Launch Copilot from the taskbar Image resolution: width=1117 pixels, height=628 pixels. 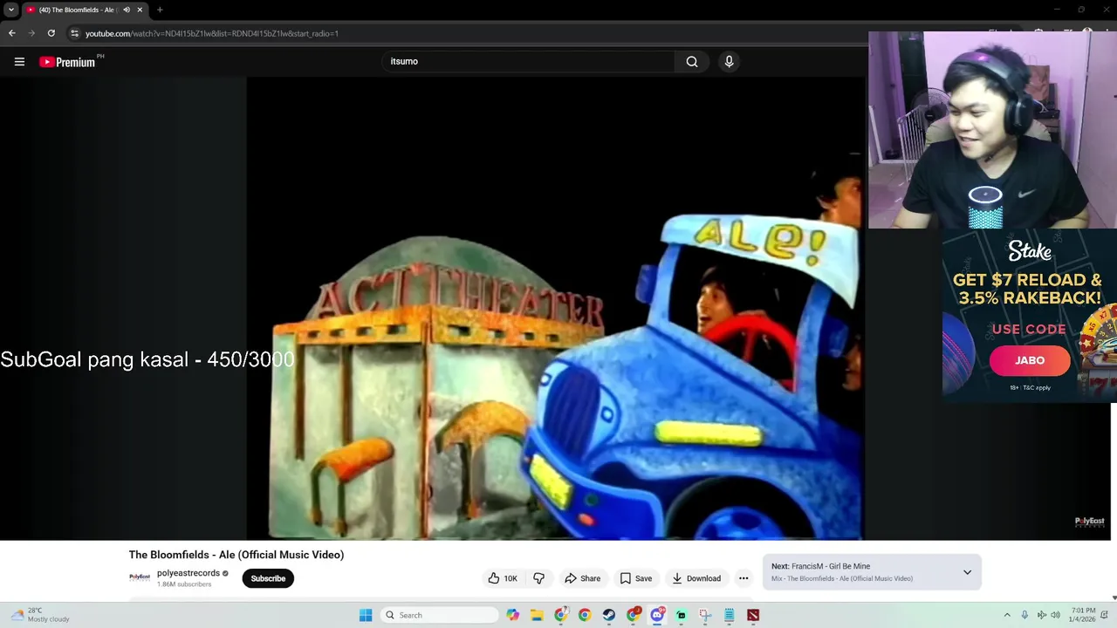point(513,615)
